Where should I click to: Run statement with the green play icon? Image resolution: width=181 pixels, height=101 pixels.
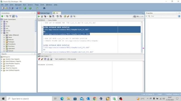[39, 16]
